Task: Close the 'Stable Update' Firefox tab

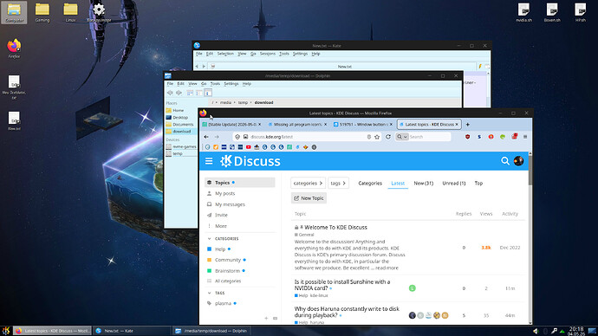Action: point(260,125)
